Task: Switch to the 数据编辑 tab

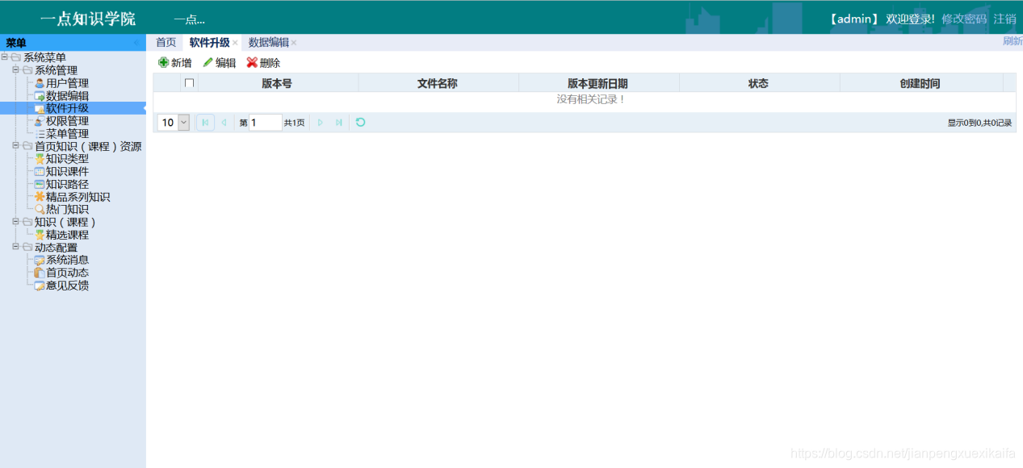Action: [x=269, y=43]
